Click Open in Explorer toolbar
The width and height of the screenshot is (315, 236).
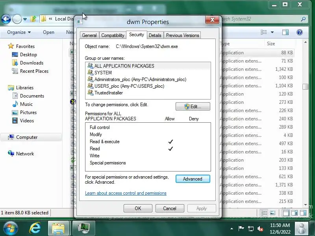click(x=48, y=32)
